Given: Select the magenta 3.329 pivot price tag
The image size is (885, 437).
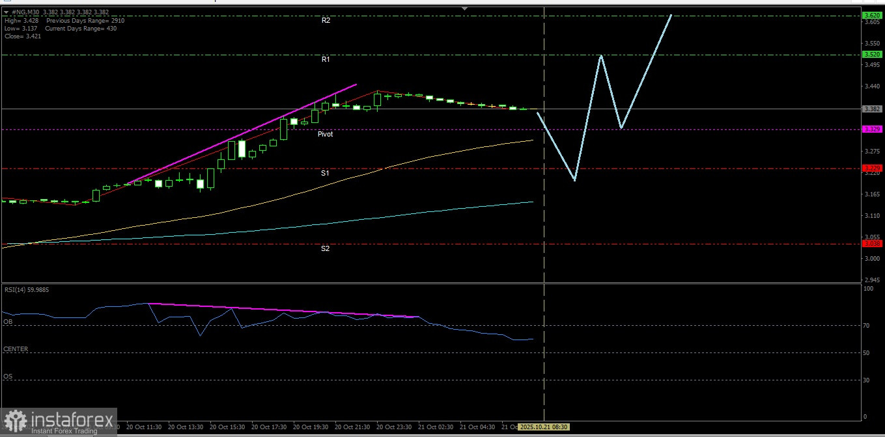Looking at the screenshot, I should pos(871,129).
